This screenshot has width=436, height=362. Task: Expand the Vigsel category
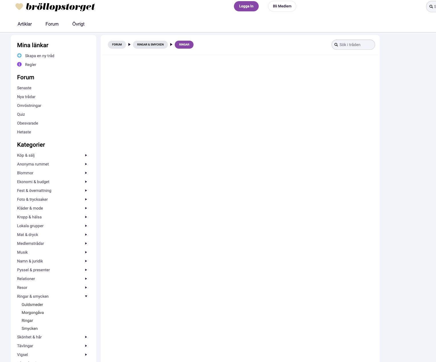(86, 355)
